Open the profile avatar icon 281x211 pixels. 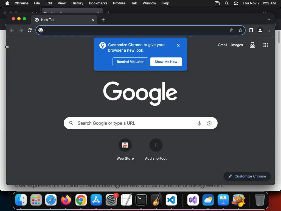click(x=260, y=30)
